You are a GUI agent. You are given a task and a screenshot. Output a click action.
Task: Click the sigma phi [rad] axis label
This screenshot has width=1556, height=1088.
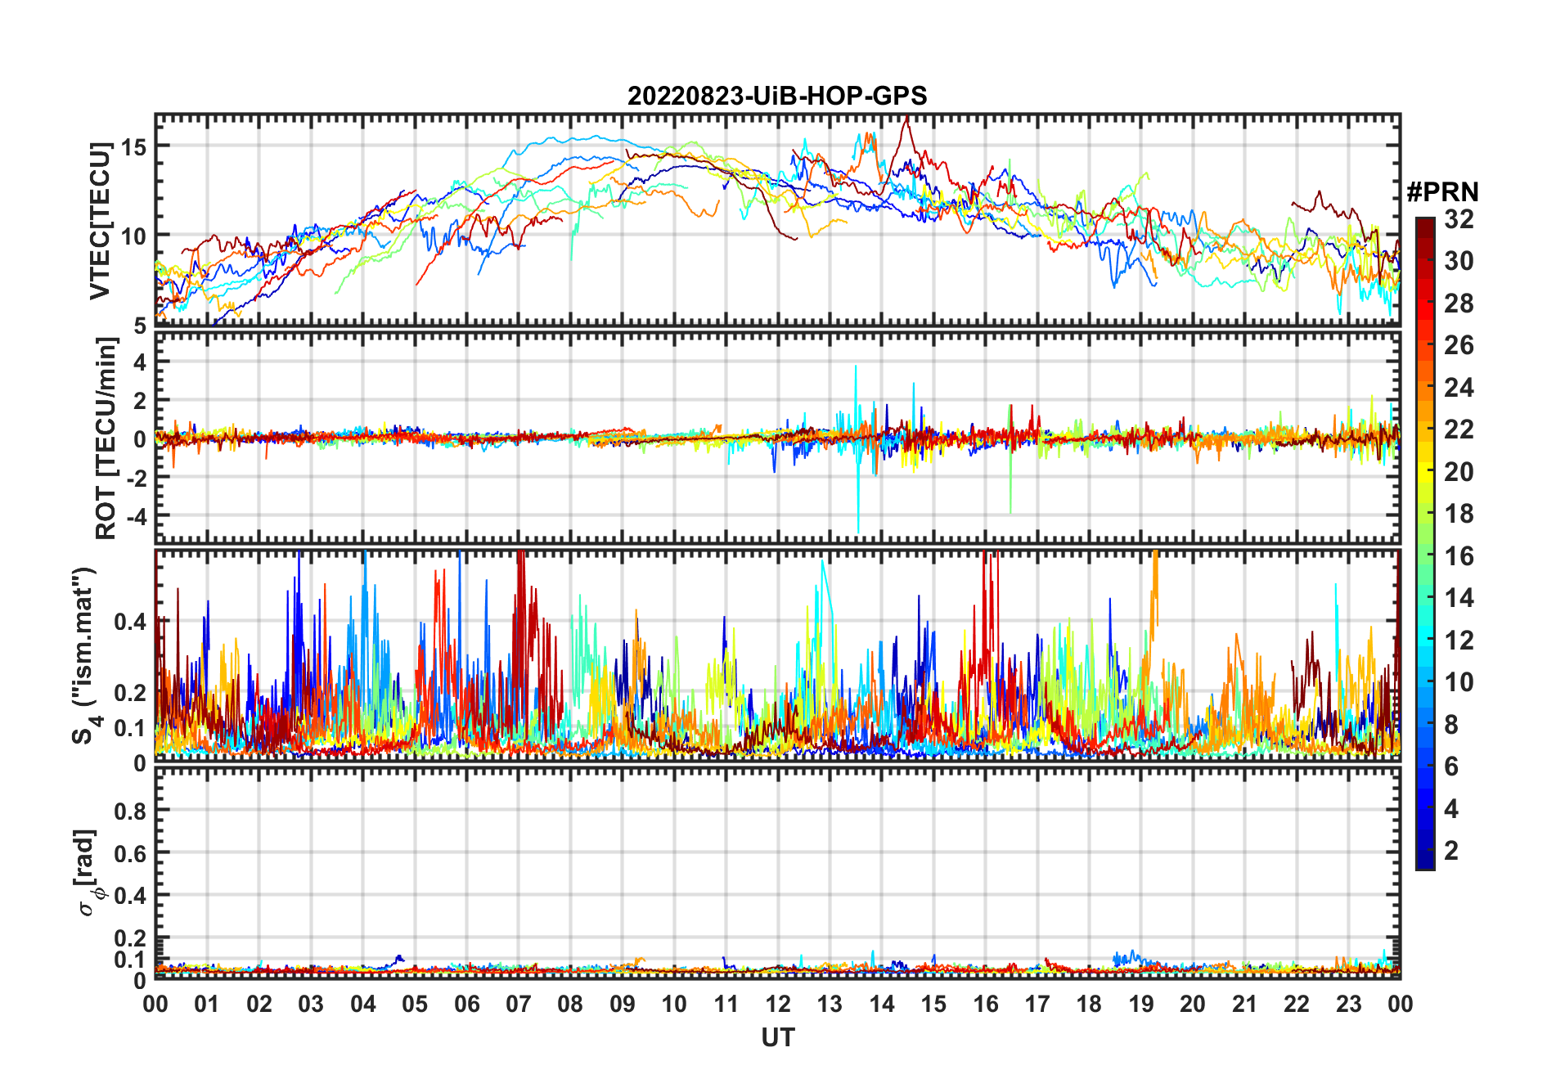tap(88, 872)
